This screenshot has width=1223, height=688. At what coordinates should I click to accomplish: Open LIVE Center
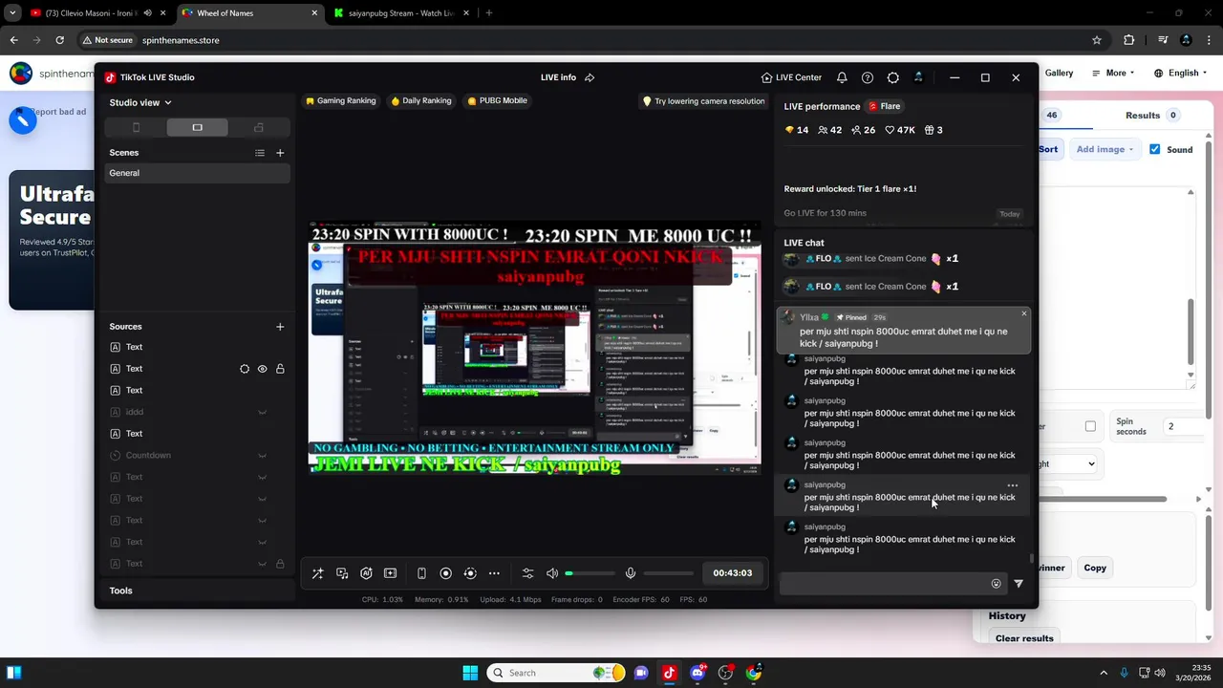click(791, 77)
